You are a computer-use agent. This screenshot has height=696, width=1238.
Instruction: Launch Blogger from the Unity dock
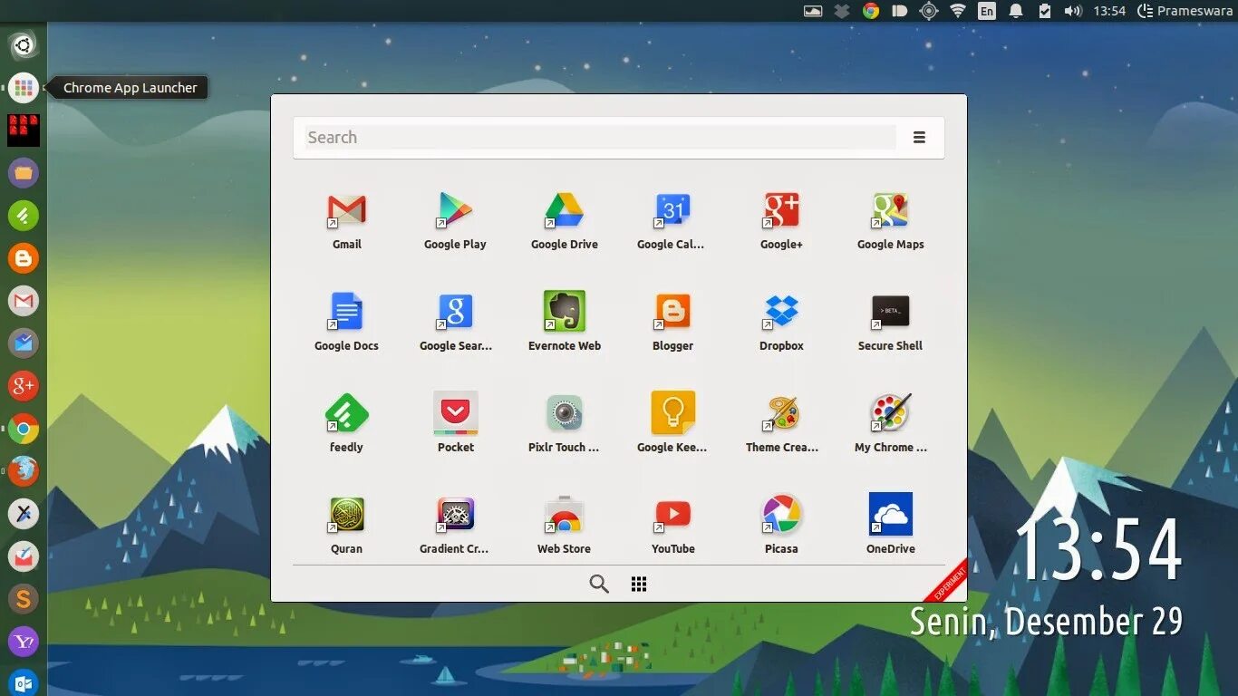tap(24, 258)
